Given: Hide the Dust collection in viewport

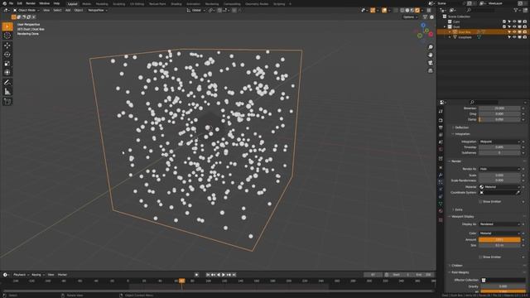Looking at the screenshot, I should 514,26.
